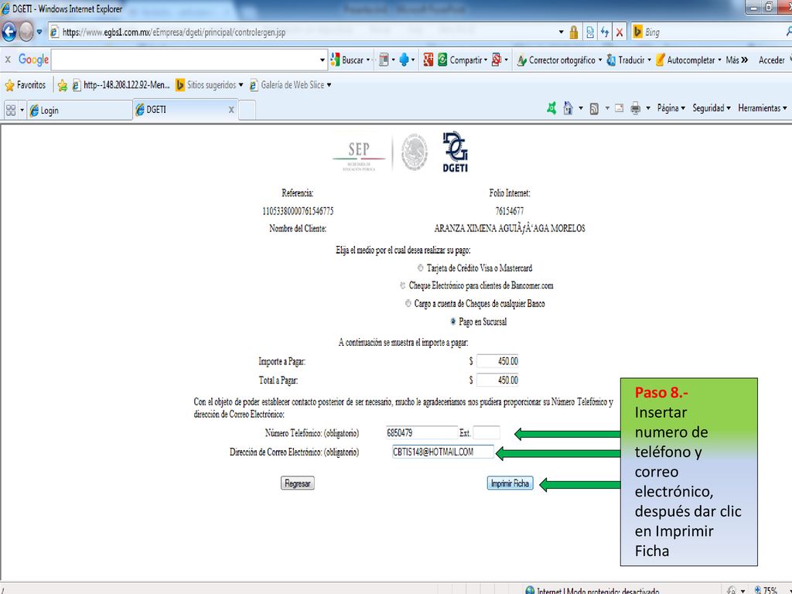Click the Total a Pagar amount field
Viewport: 792px width, 594px height.
(x=497, y=380)
